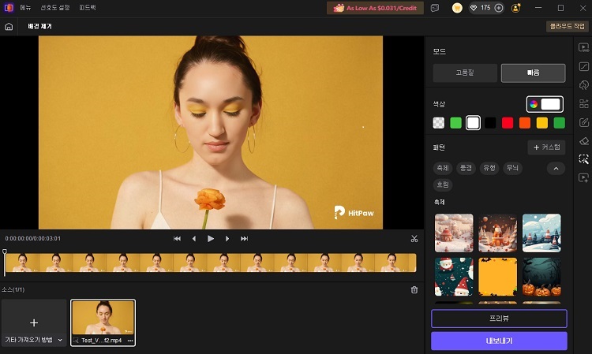Select the dark pumpkin forest pattern thumbnail
Viewport: 592px width, 354px height.
point(541,277)
